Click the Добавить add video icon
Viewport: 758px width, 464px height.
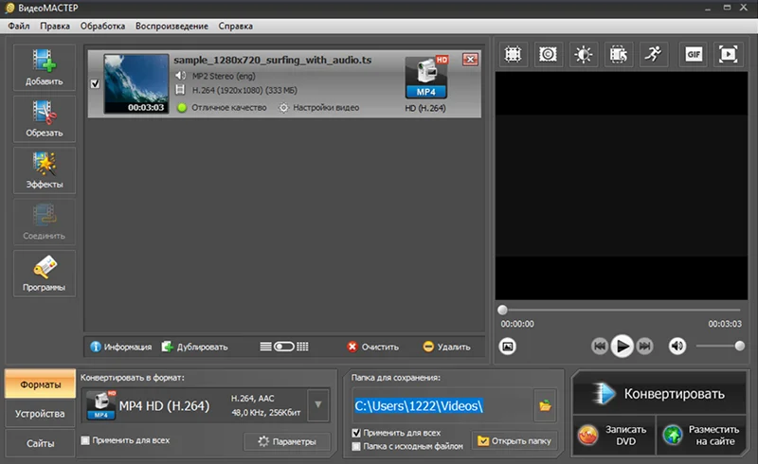pyautogui.click(x=44, y=67)
